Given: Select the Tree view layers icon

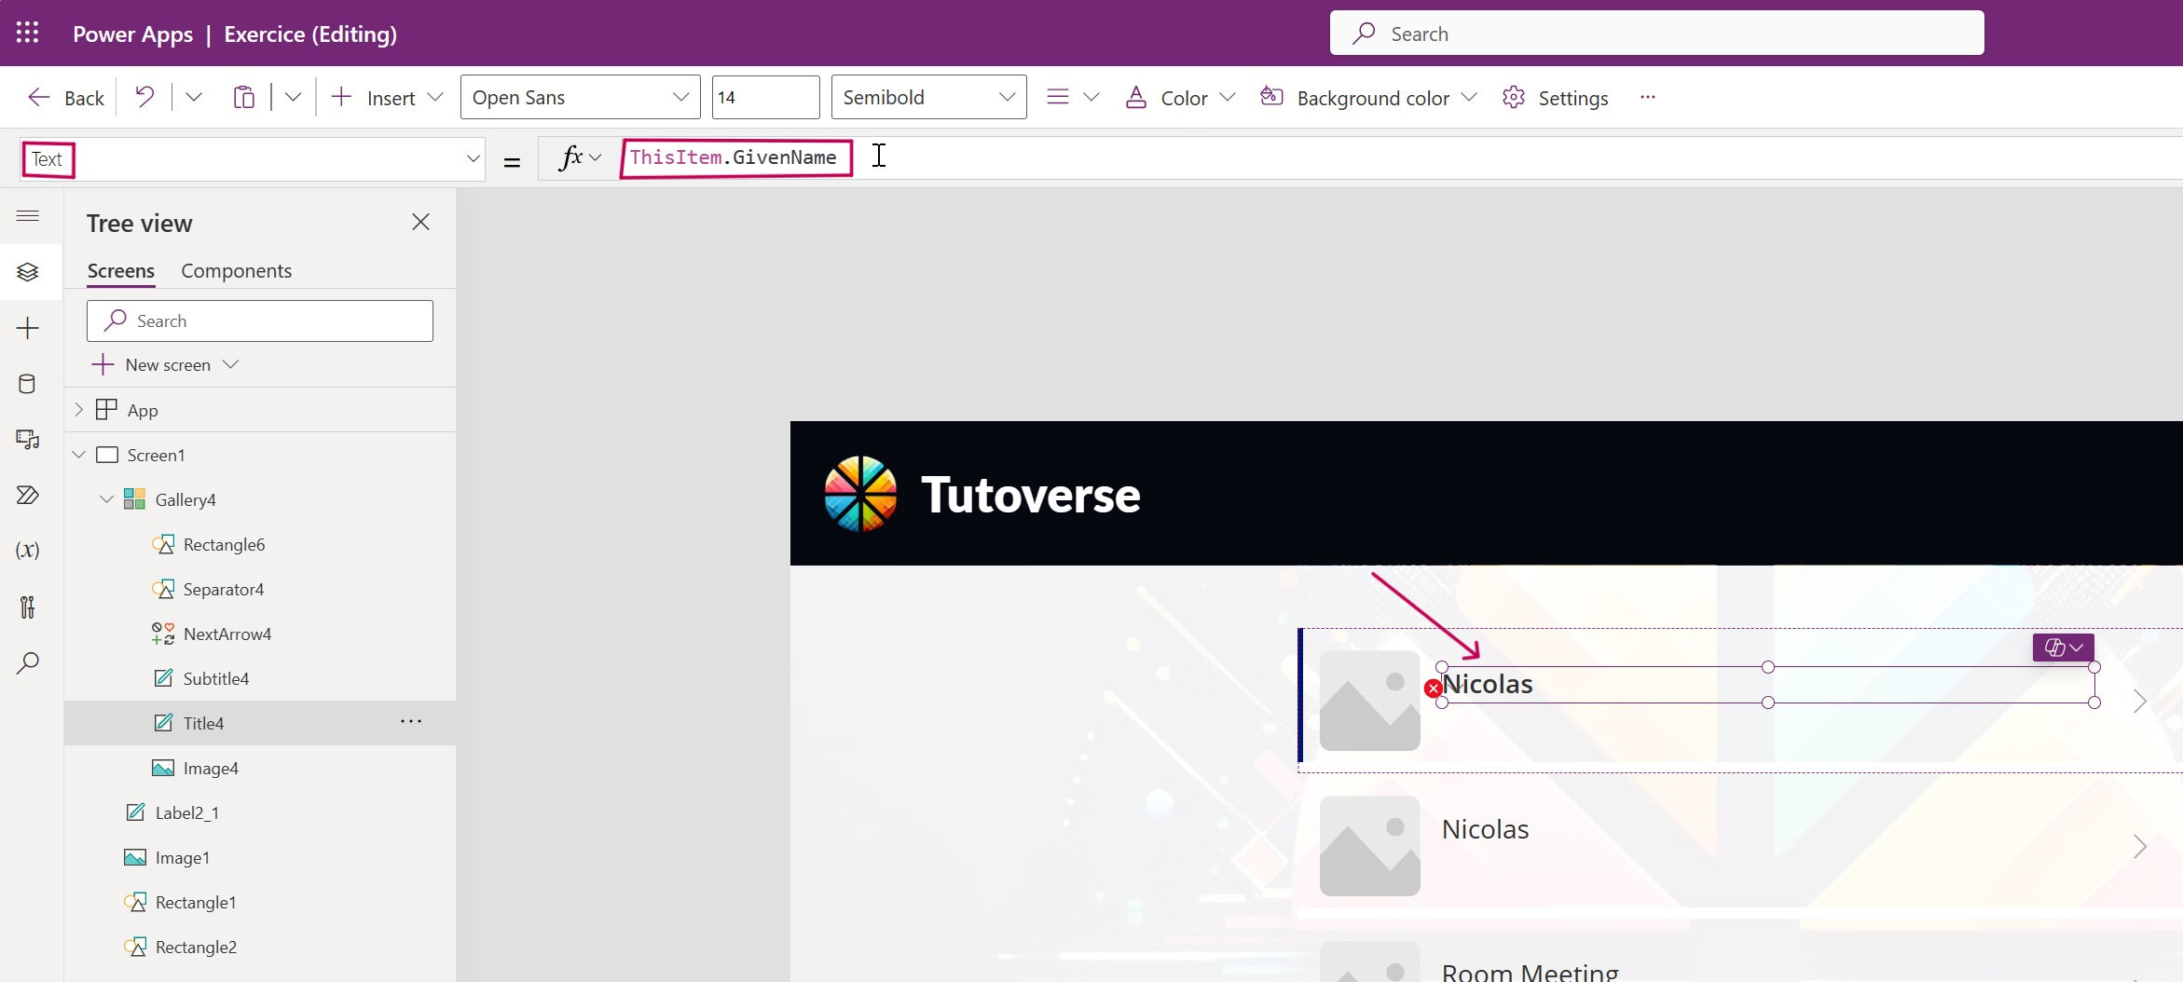Looking at the screenshot, I should coord(28,272).
